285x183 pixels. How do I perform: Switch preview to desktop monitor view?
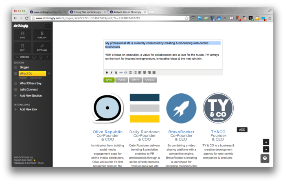point(34,57)
